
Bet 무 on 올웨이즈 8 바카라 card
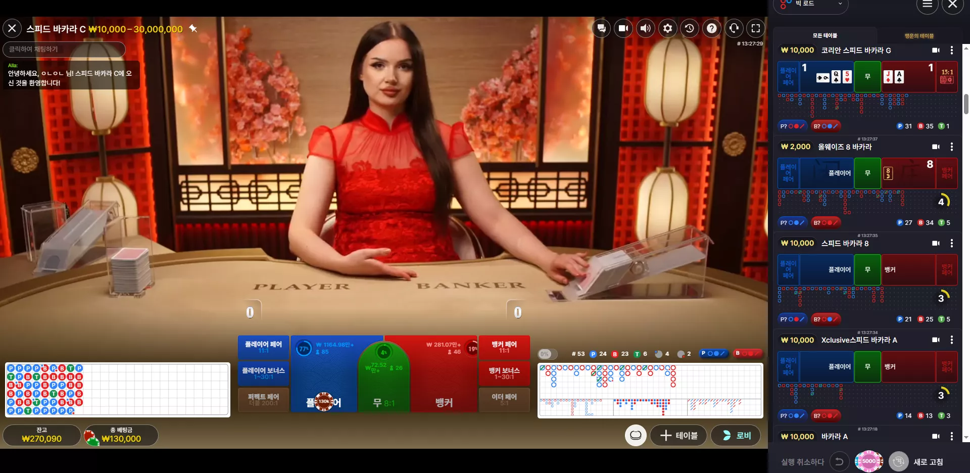click(x=867, y=173)
